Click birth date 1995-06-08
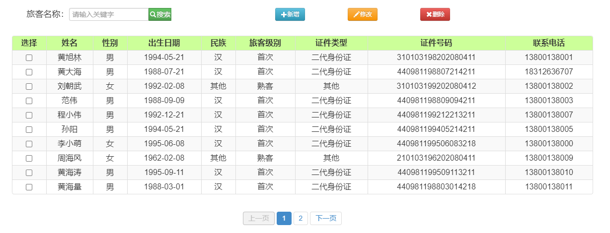This screenshot has height=233, width=610. click(164, 144)
